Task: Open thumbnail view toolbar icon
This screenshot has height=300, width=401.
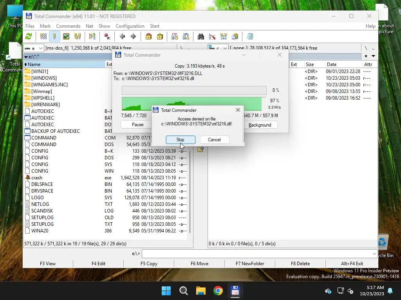Action: (x=66, y=36)
